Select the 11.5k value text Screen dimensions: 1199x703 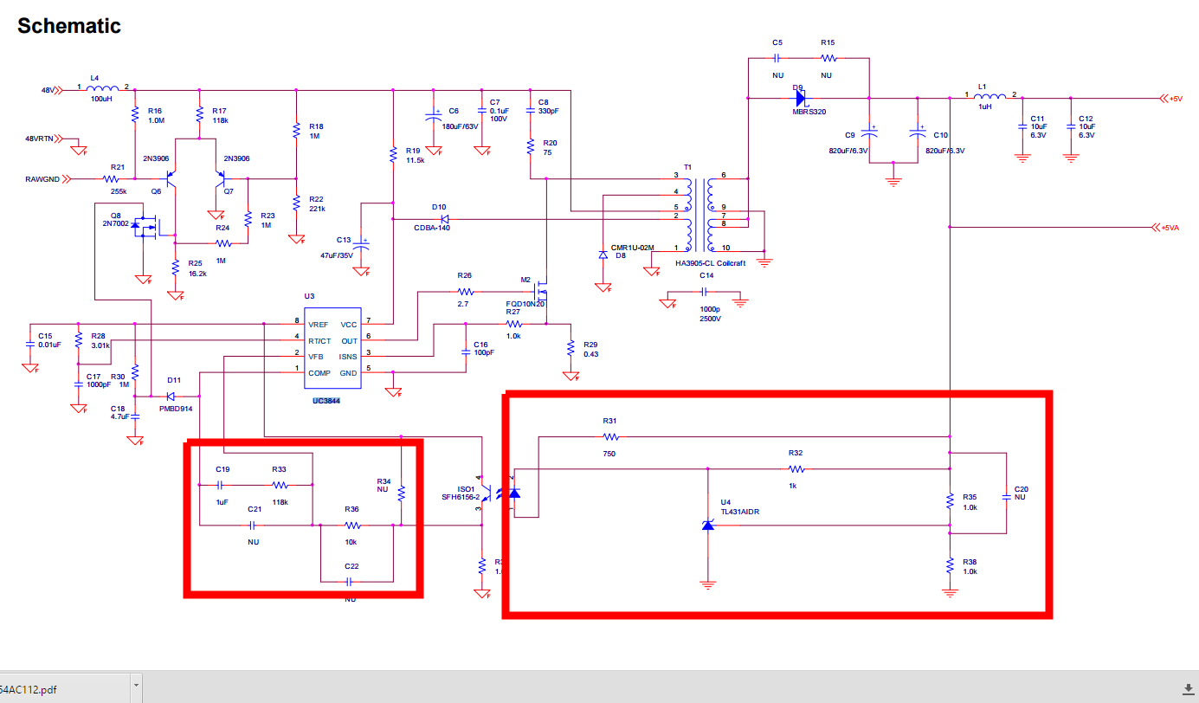[416, 161]
